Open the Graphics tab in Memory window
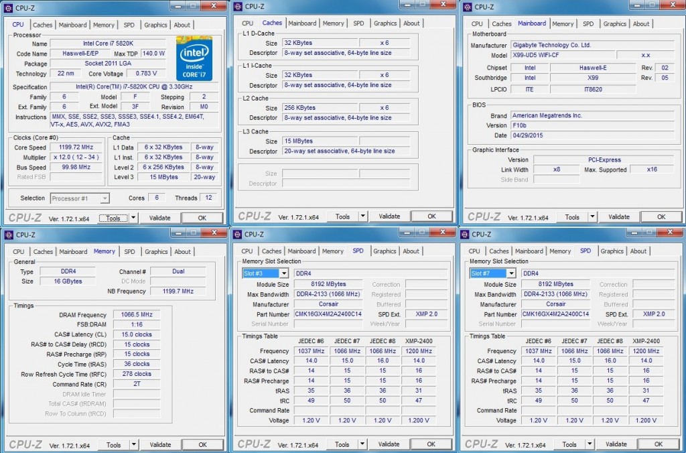Viewport: 686px width, 453px height. coord(155,252)
